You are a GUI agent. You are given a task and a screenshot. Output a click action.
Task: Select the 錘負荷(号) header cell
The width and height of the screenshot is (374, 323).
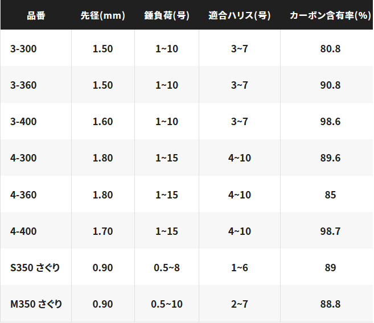pyautogui.click(x=167, y=15)
